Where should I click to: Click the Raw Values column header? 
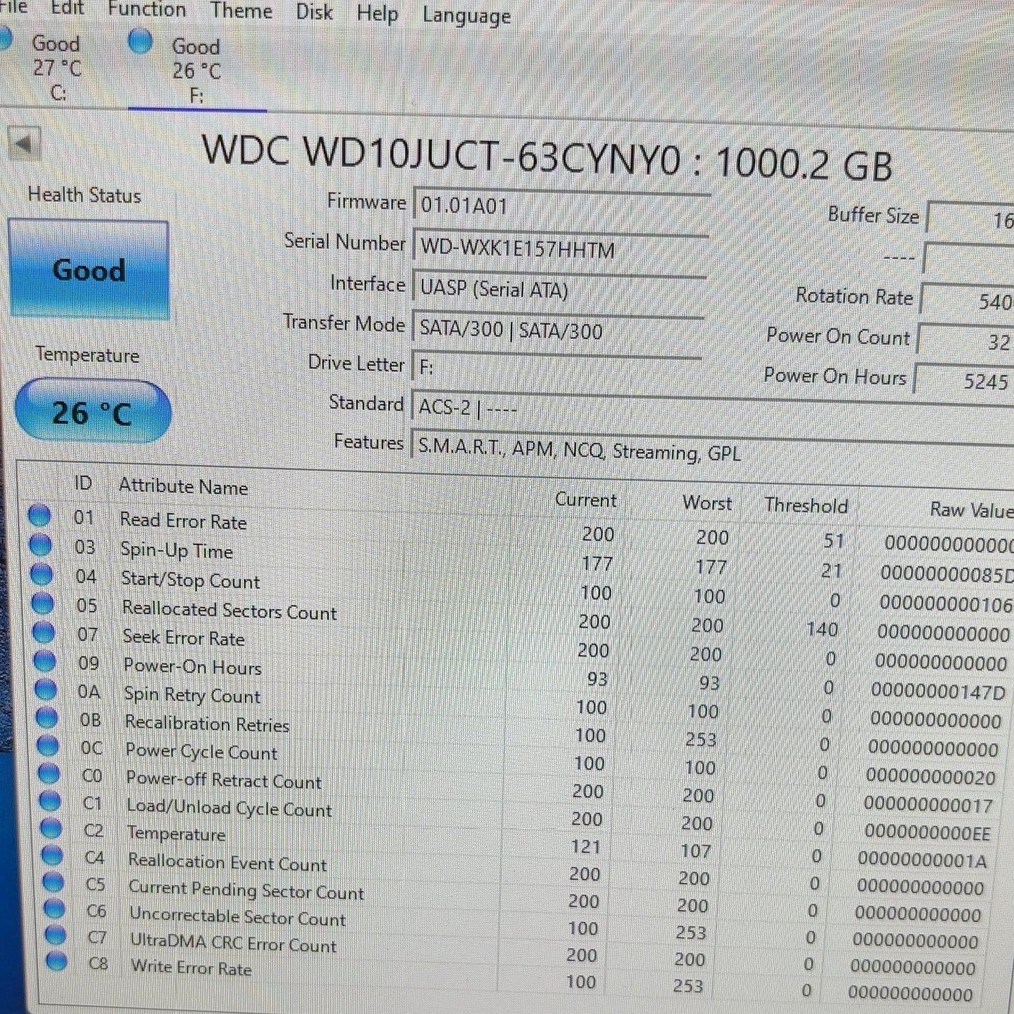coord(972,509)
